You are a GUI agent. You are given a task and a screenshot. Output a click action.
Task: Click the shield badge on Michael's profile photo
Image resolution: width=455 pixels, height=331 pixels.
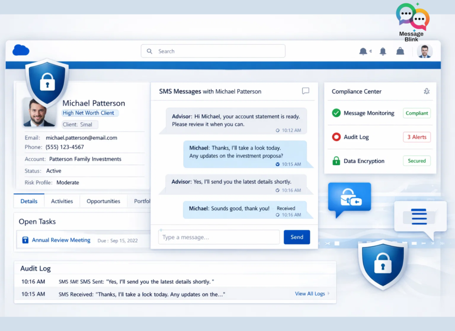(47, 81)
